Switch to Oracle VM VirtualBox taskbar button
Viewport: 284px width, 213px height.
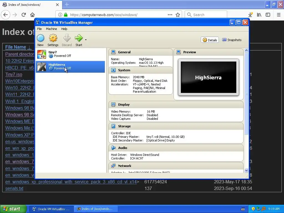click(52, 209)
